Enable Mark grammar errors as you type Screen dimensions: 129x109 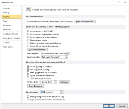point(28,73)
